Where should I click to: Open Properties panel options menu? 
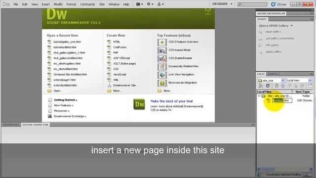[253, 125]
